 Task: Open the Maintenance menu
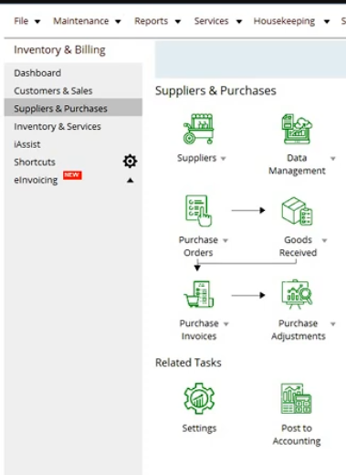pos(87,21)
